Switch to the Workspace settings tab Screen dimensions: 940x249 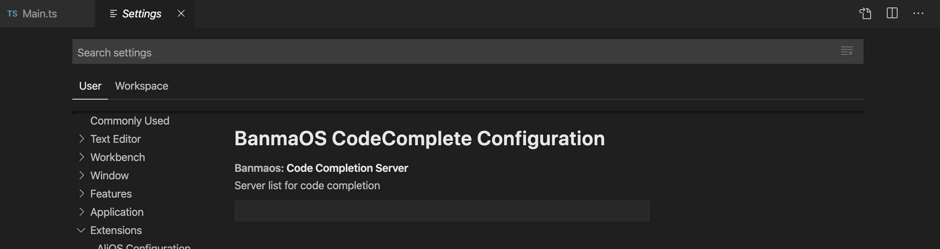[142, 86]
